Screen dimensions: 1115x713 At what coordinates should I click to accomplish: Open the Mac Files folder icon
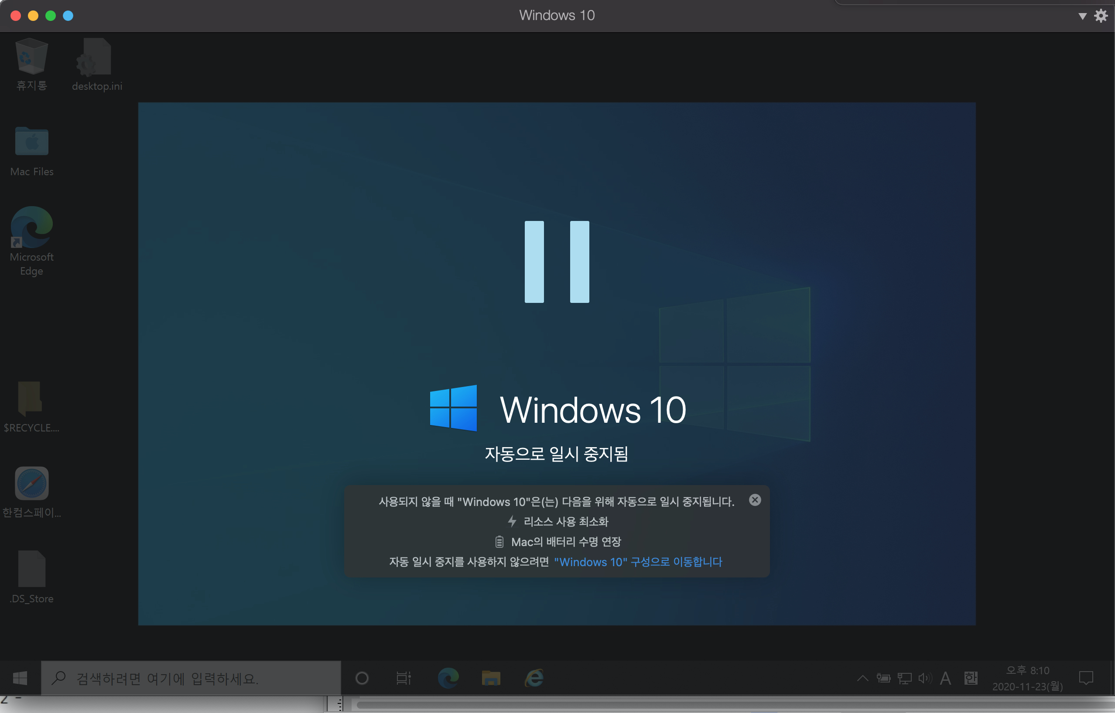click(x=31, y=142)
